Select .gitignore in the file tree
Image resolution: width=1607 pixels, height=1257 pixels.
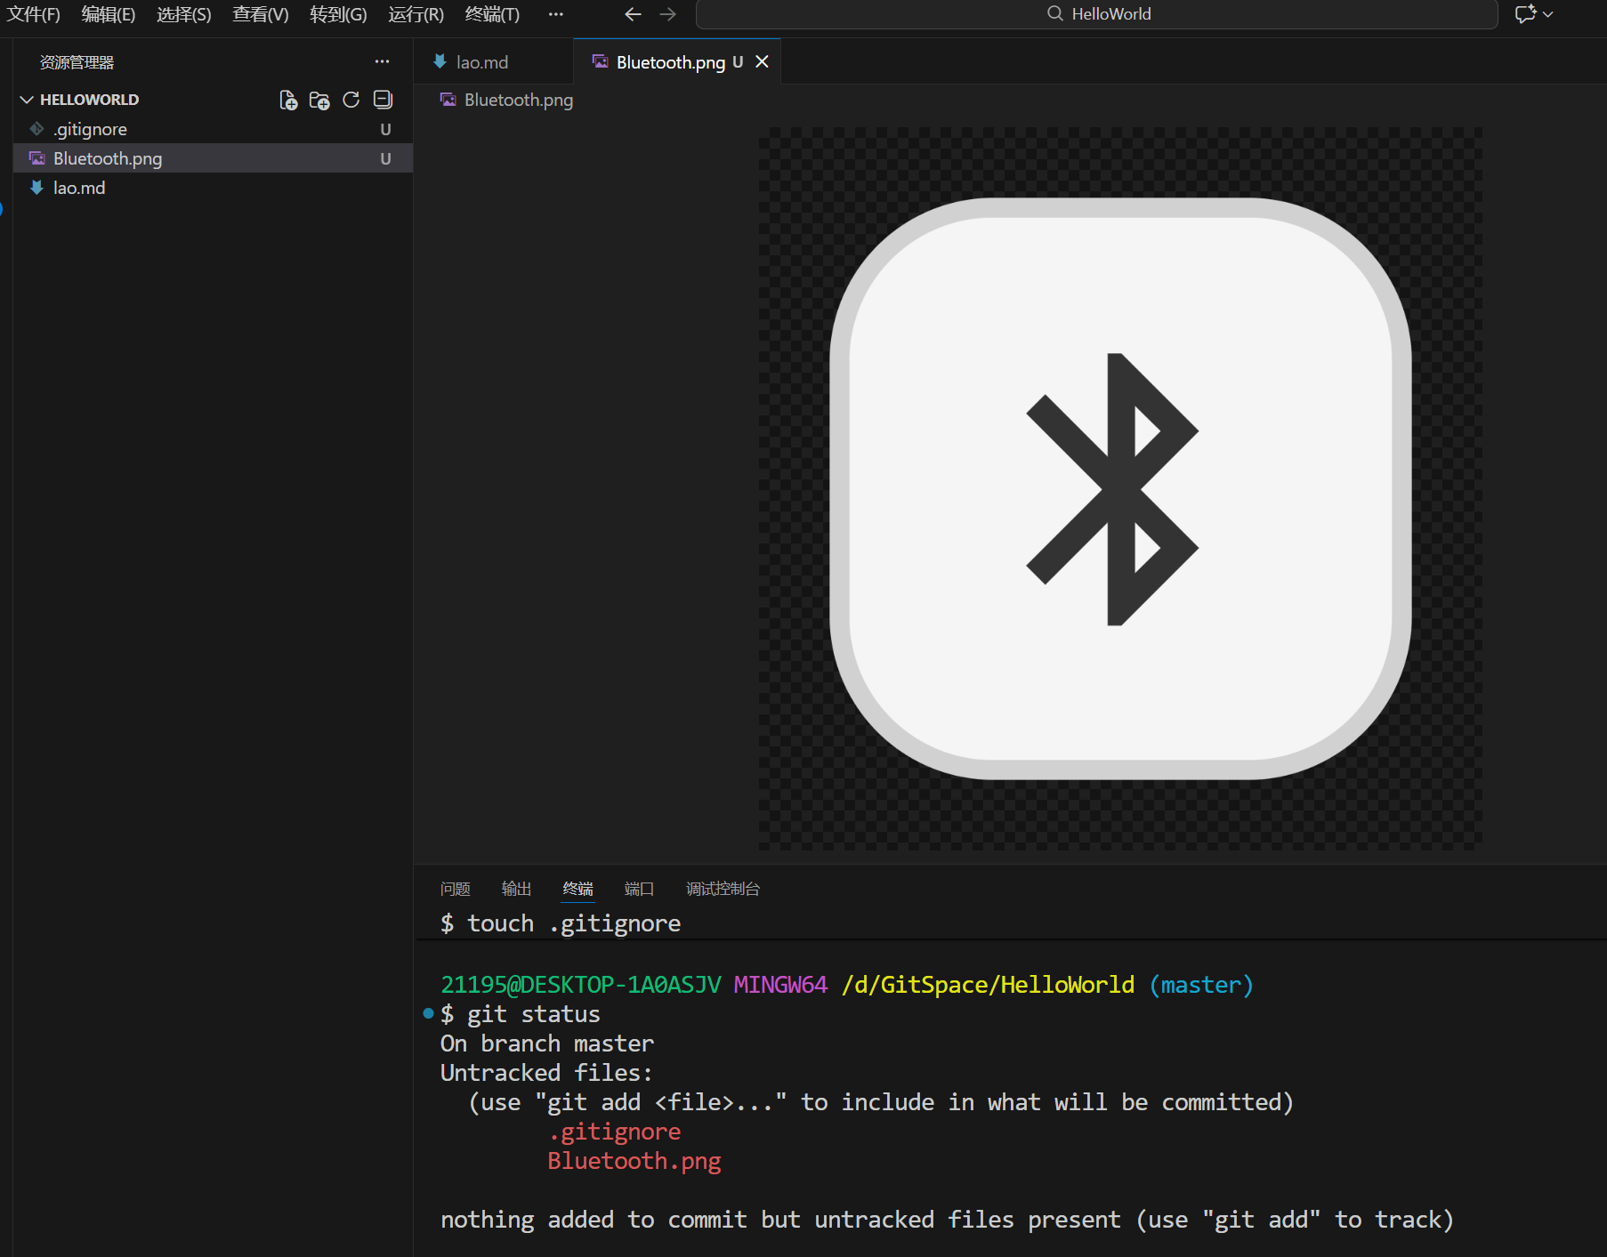tap(213, 129)
